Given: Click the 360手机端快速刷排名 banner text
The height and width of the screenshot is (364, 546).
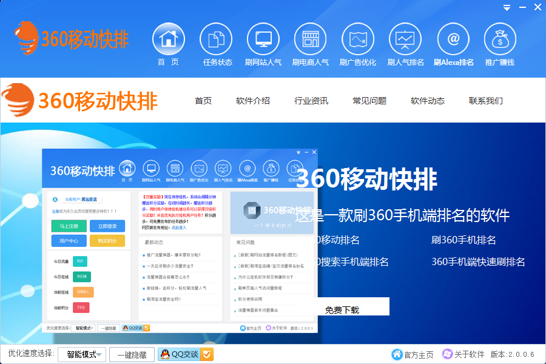Looking at the screenshot, I should point(478,261).
